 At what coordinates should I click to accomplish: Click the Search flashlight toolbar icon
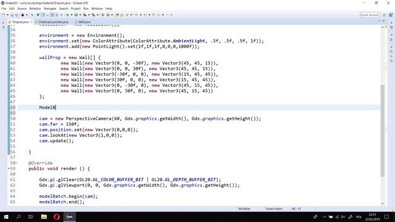click(x=127, y=15)
